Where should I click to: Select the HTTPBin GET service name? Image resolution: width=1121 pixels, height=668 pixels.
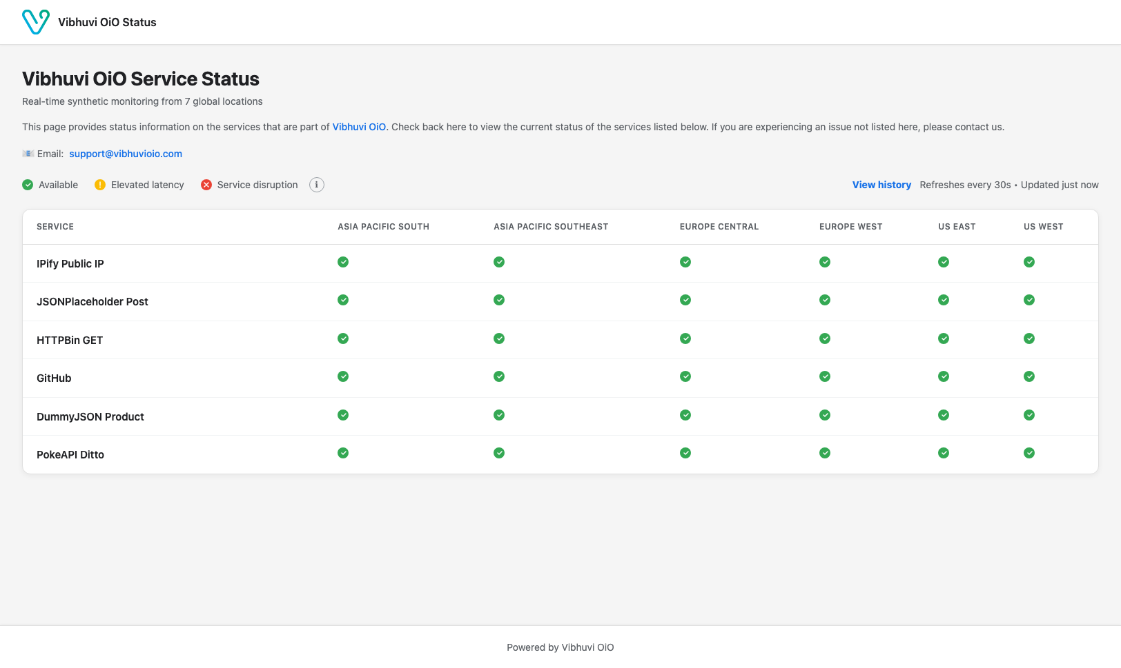(x=70, y=341)
